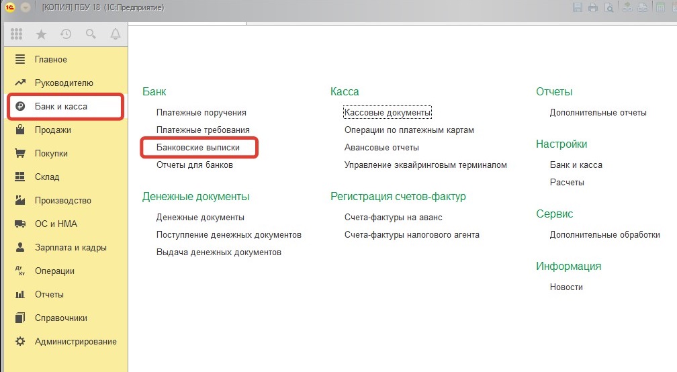Click the shopping bag icon for Продажи
677x372 pixels.
tap(20, 130)
